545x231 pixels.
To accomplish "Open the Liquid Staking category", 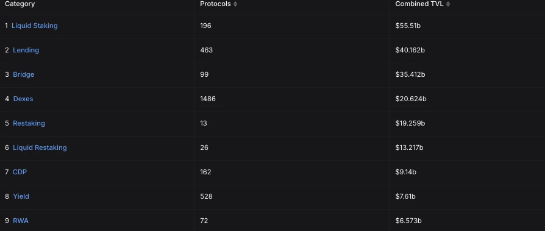I will (x=34, y=26).
